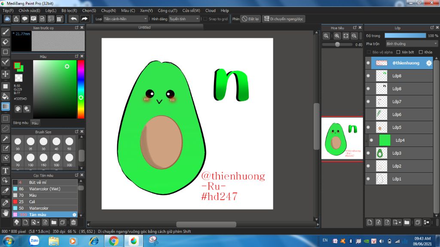Zoom out the navigator view
The width and height of the screenshot is (440, 247).
point(354,36)
